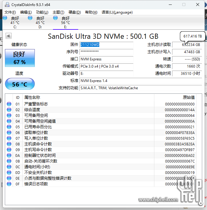This screenshot has width=207, height=210.
Task: Click raw value 00000005EF65C5
Action: (180, 138)
